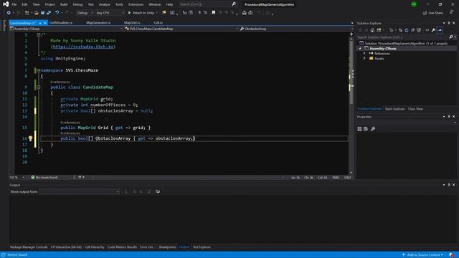The image size is (459, 258).
Task: Expand the References node
Action: pos(364,54)
